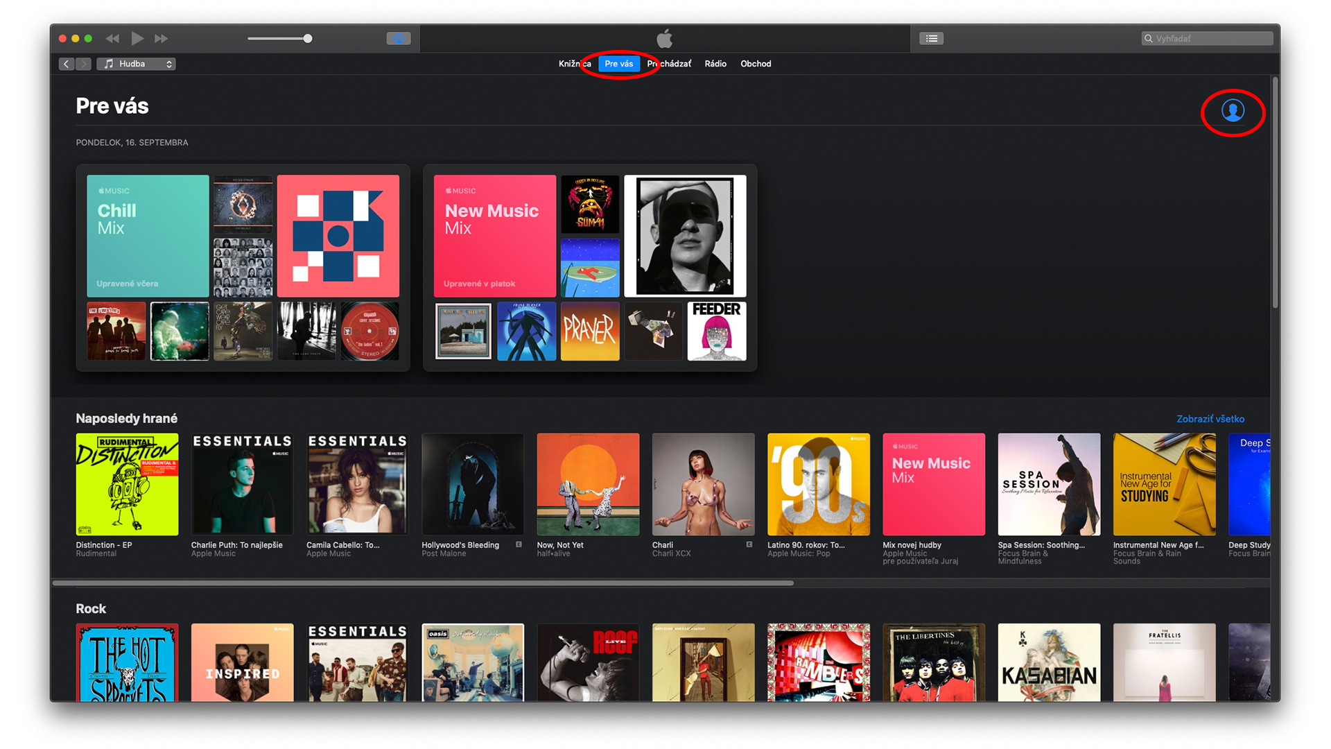
Task: Open Mix novej hudby cover in recently played
Action: point(934,484)
